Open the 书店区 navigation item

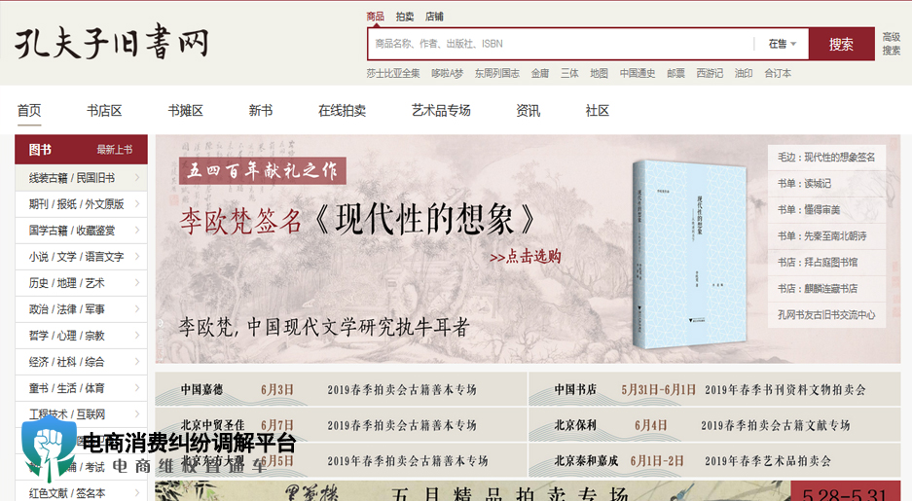point(104,111)
